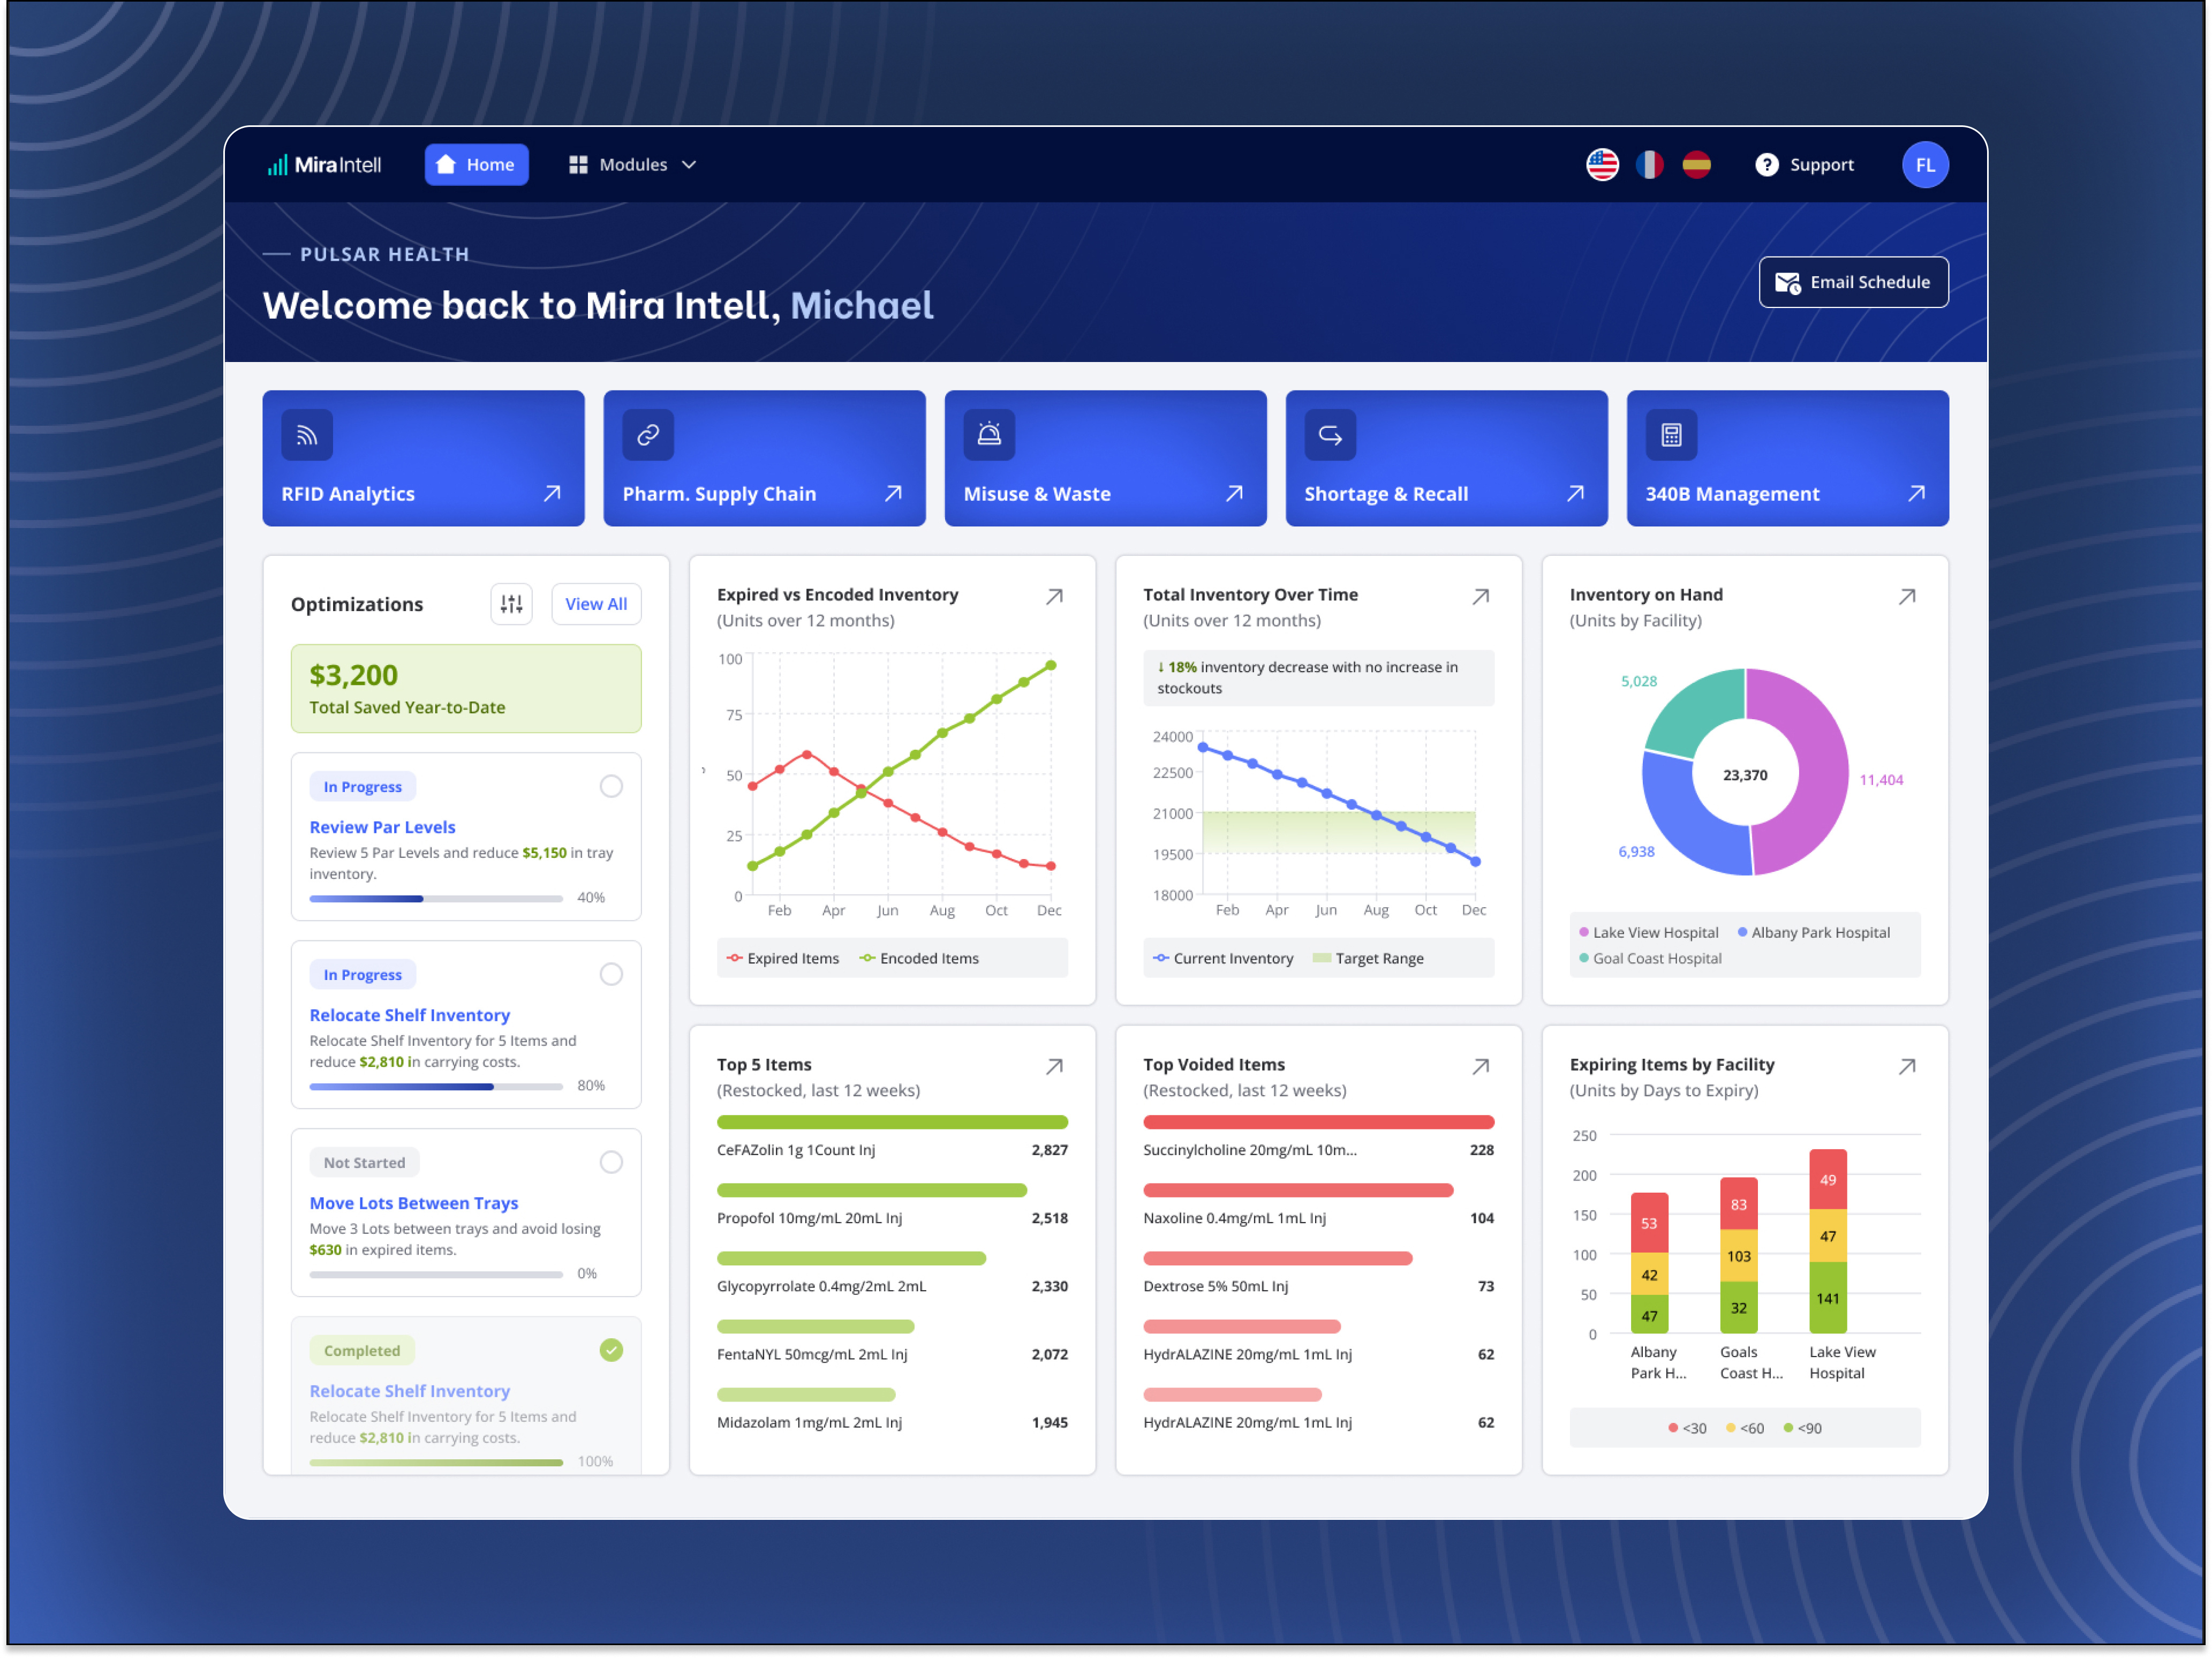Mark Review Par Levels as complete

(611, 786)
